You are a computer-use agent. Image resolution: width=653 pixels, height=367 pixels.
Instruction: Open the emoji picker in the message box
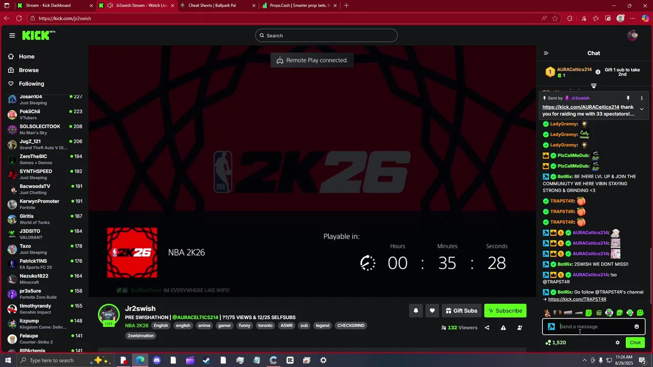pos(637,327)
